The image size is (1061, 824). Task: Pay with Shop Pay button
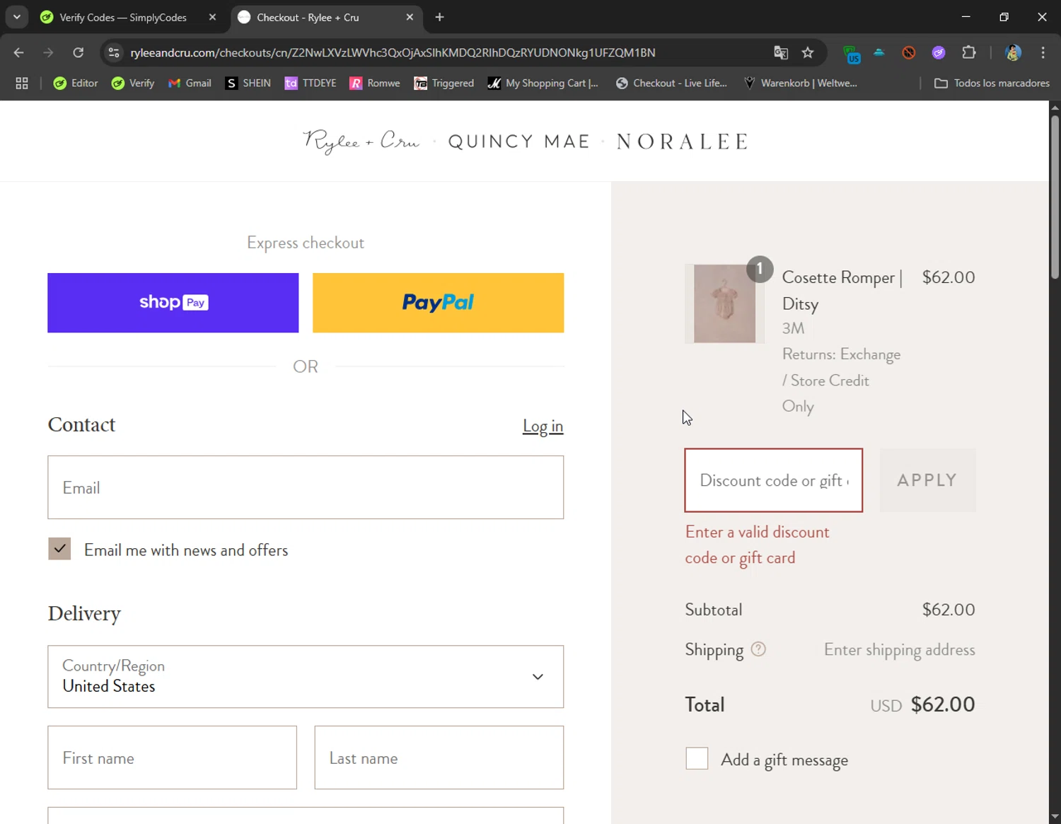(x=173, y=303)
